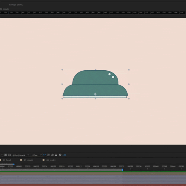Click the timeline zoom slider handle
This screenshot has width=186, height=186.
click(14, 164)
